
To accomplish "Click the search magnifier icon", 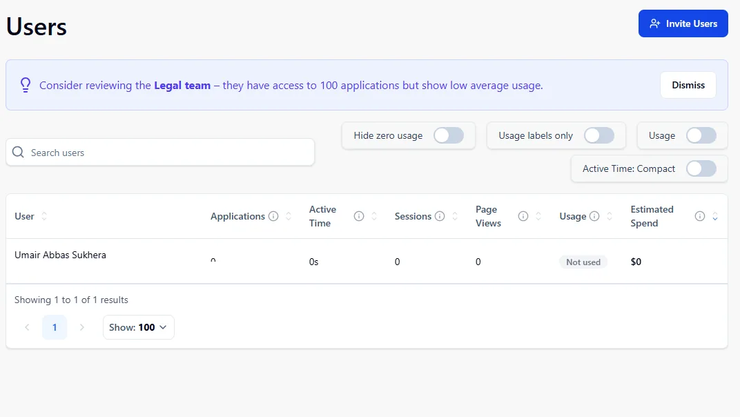I will coord(18,152).
